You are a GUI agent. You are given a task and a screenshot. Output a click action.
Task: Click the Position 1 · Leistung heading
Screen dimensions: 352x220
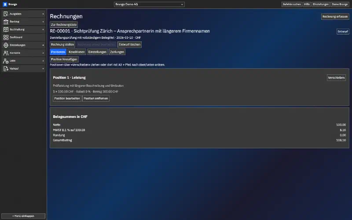point(70,78)
